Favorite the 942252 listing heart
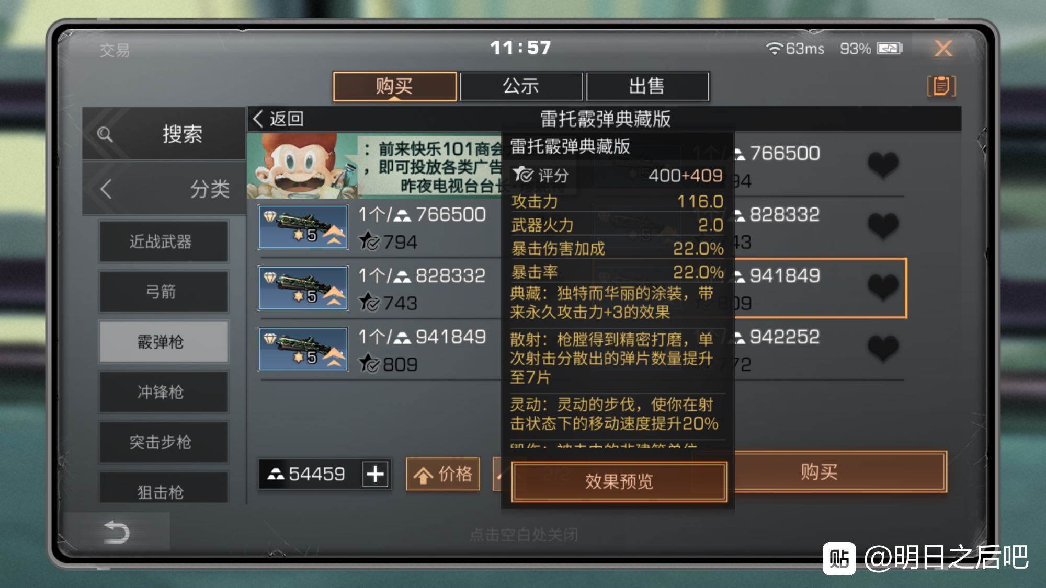Image resolution: width=1046 pixels, height=588 pixels. pos(883,349)
